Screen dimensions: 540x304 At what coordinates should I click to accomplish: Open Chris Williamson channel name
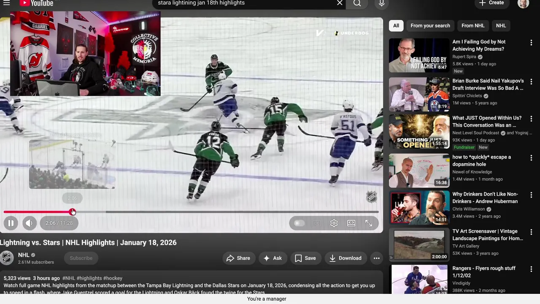point(468,209)
